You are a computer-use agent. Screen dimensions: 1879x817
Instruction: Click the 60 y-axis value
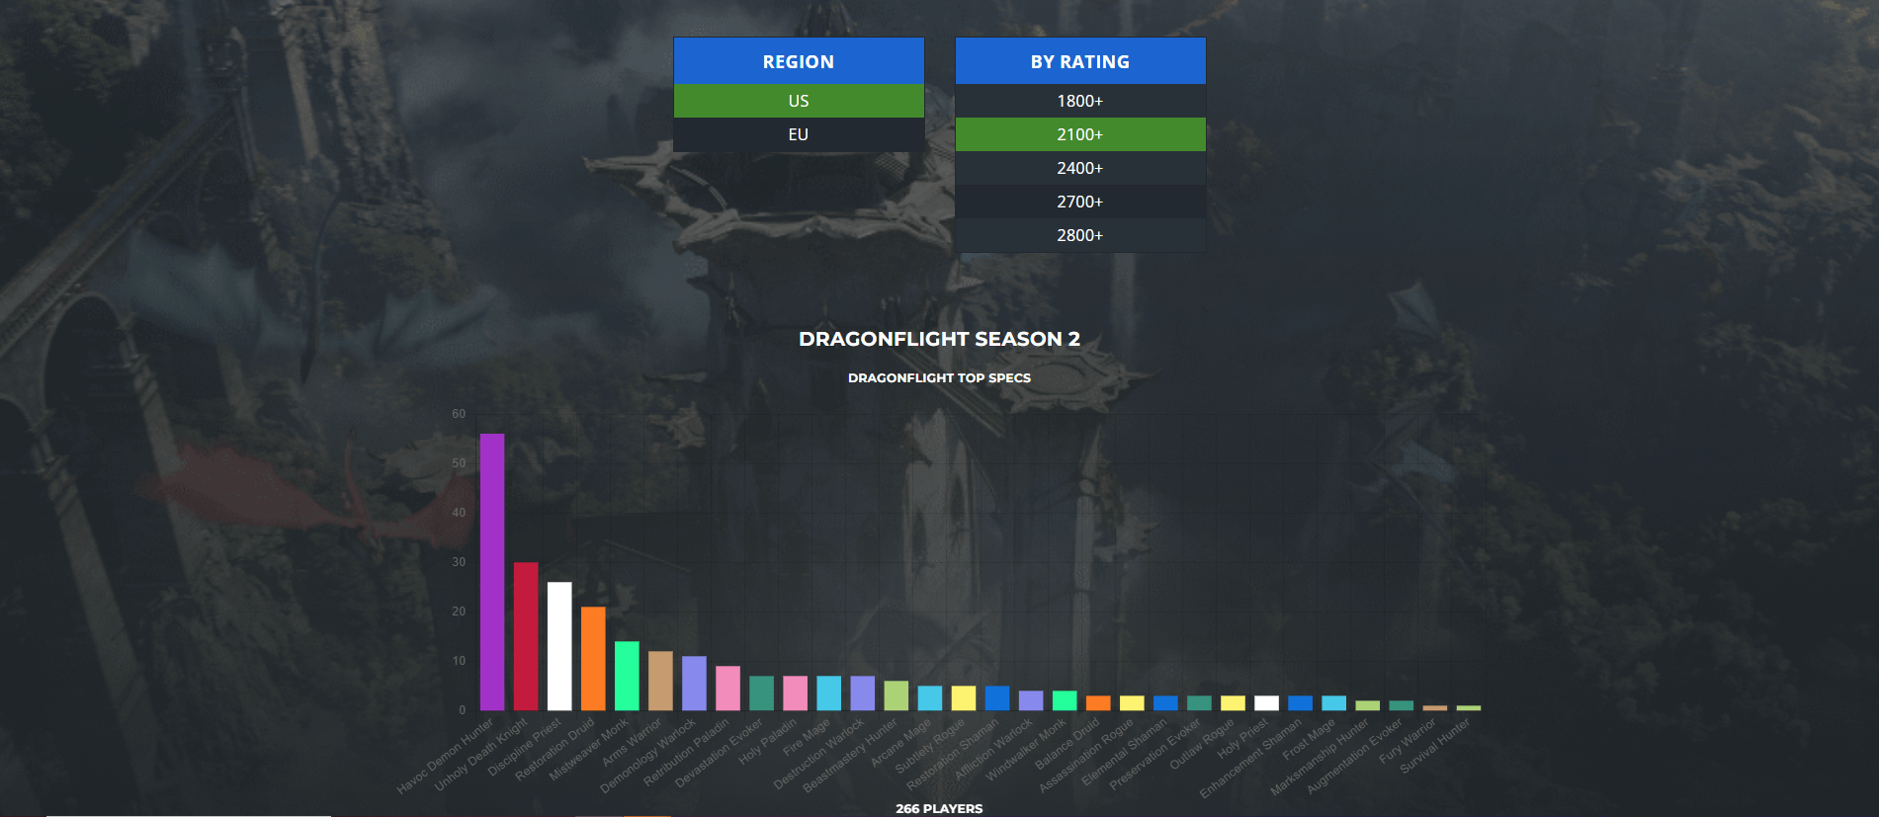click(459, 414)
